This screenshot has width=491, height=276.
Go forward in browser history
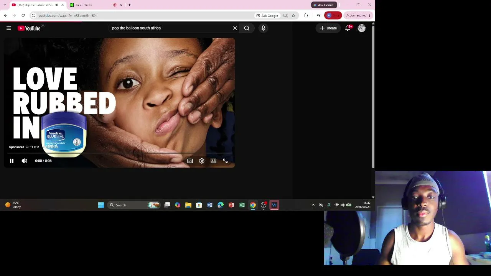14,15
